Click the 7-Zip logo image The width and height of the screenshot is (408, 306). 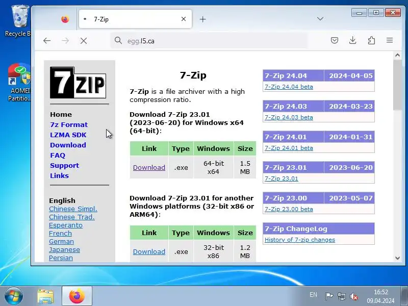click(x=78, y=83)
